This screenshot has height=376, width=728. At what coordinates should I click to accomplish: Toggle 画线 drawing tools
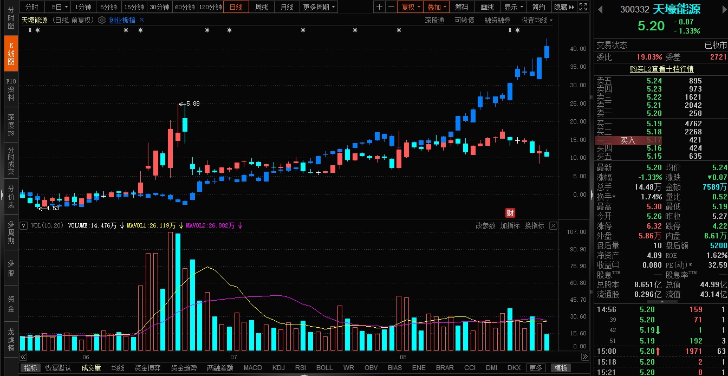(487, 7)
